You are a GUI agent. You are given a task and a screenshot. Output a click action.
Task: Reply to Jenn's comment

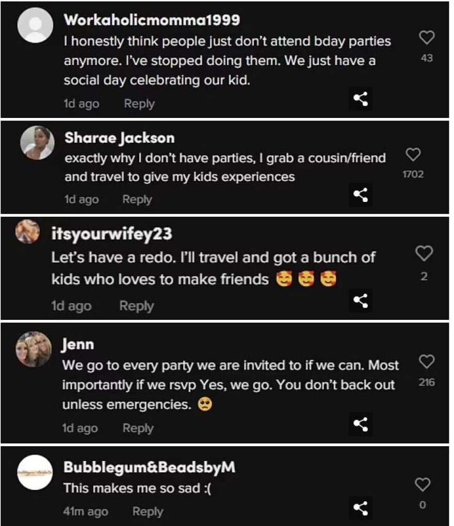(x=138, y=428)
